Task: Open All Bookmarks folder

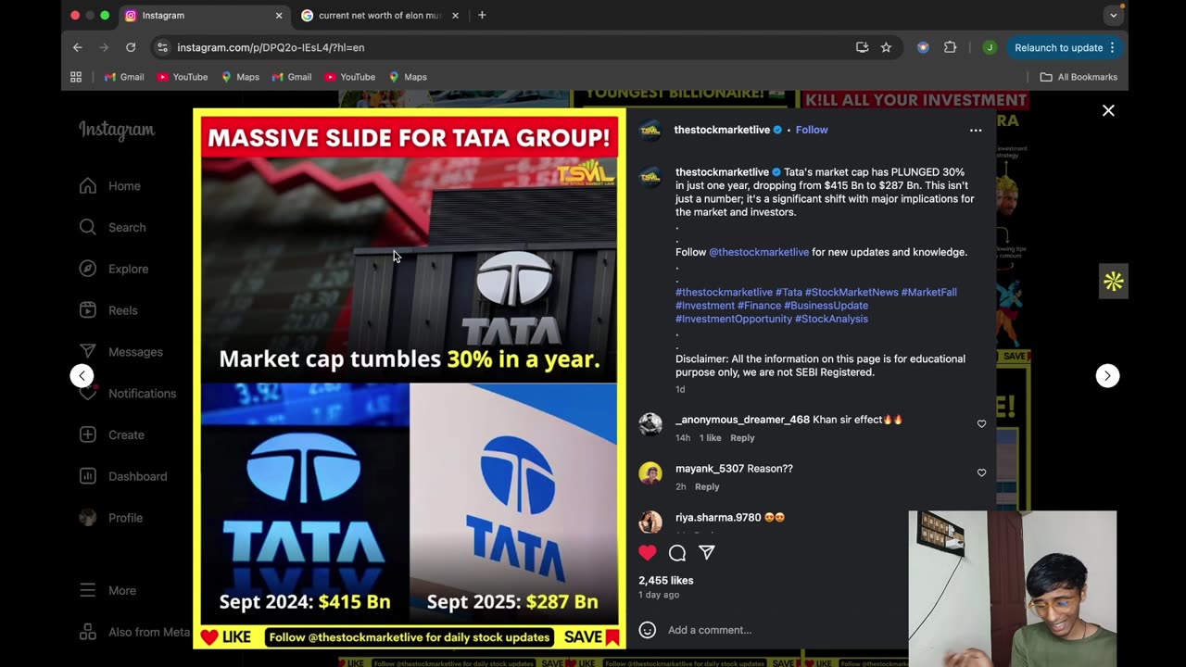Action: click(x=1079, y=77)
